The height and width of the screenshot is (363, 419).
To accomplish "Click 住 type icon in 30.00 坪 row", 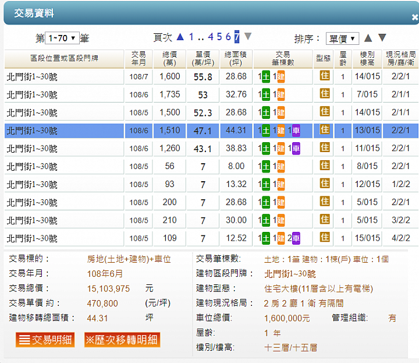I will (325, 219).
